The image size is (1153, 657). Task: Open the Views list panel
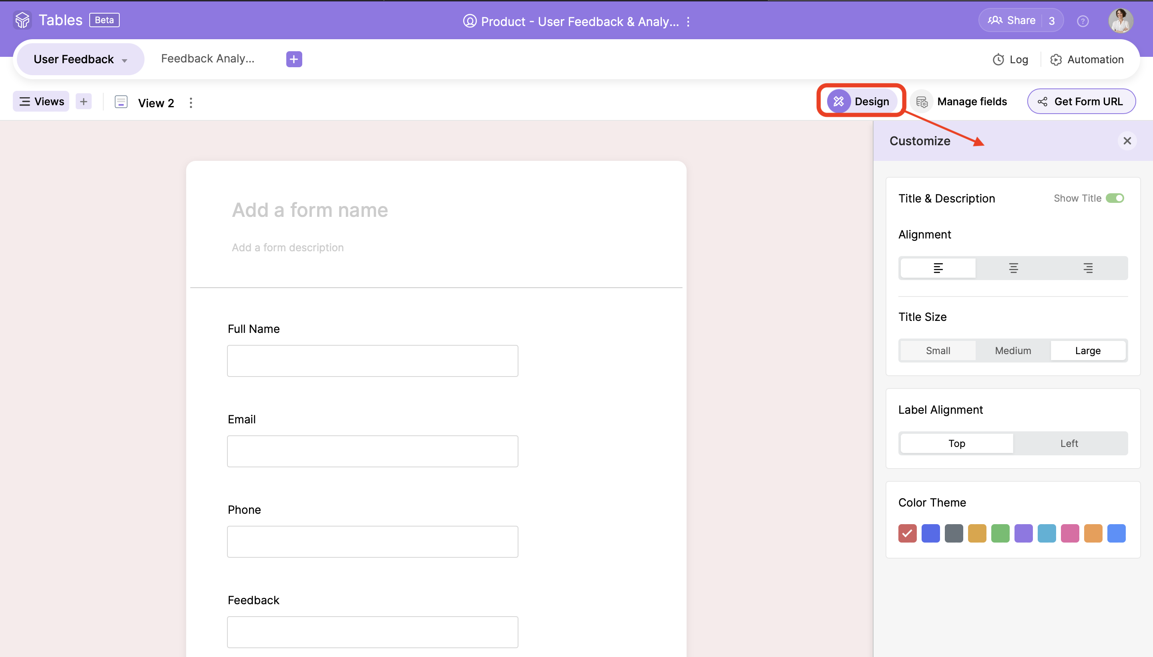pos(41,102)
